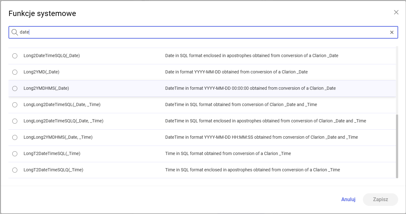
Task: Clear the search field using the X icon
Action: coord(392,32)
